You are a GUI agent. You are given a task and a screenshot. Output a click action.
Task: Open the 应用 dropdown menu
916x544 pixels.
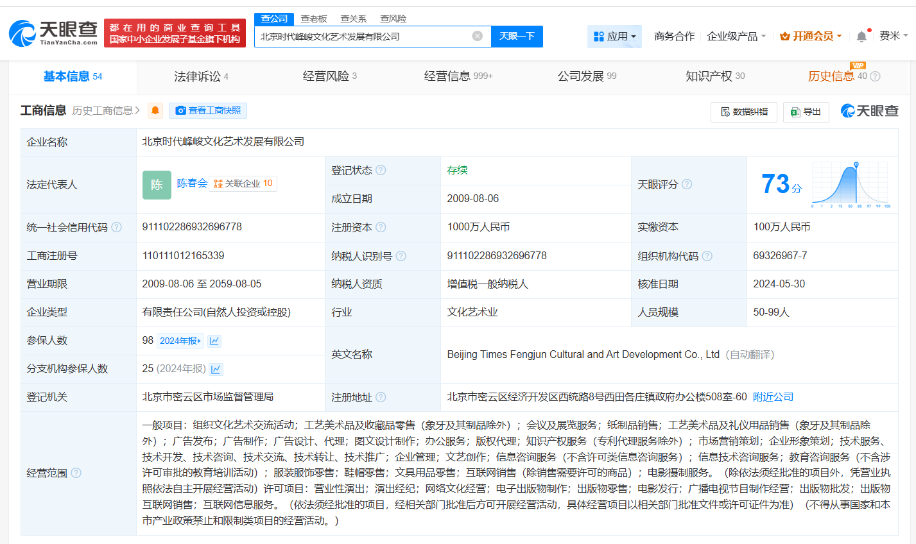[615, 37]
